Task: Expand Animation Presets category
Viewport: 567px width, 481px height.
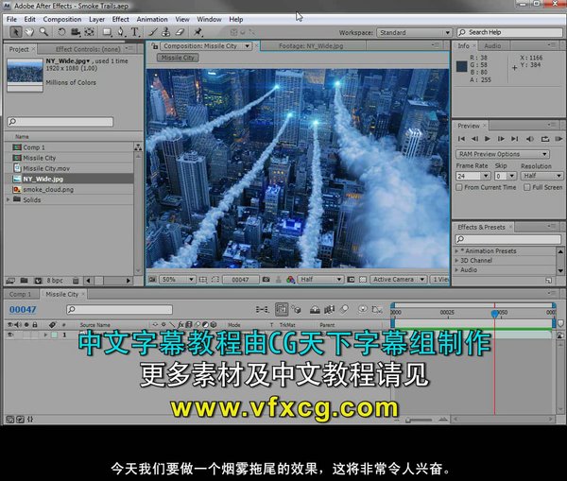Action: (x=456, y=250)
